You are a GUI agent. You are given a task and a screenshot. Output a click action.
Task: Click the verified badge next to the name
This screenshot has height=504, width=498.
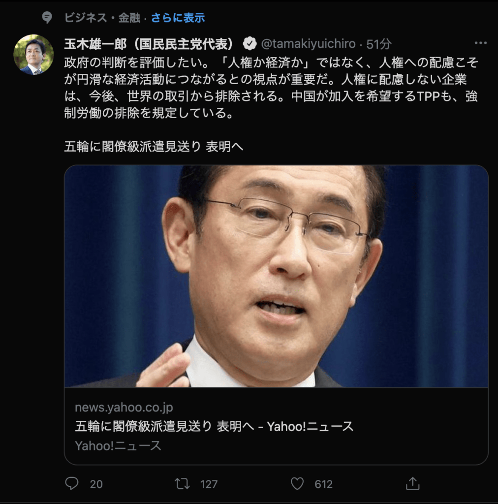(249, 44)
